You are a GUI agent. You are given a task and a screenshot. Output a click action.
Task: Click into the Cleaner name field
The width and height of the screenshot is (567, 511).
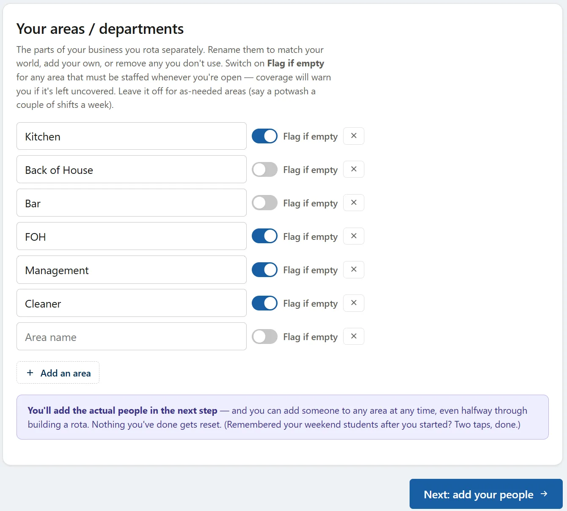132,303
